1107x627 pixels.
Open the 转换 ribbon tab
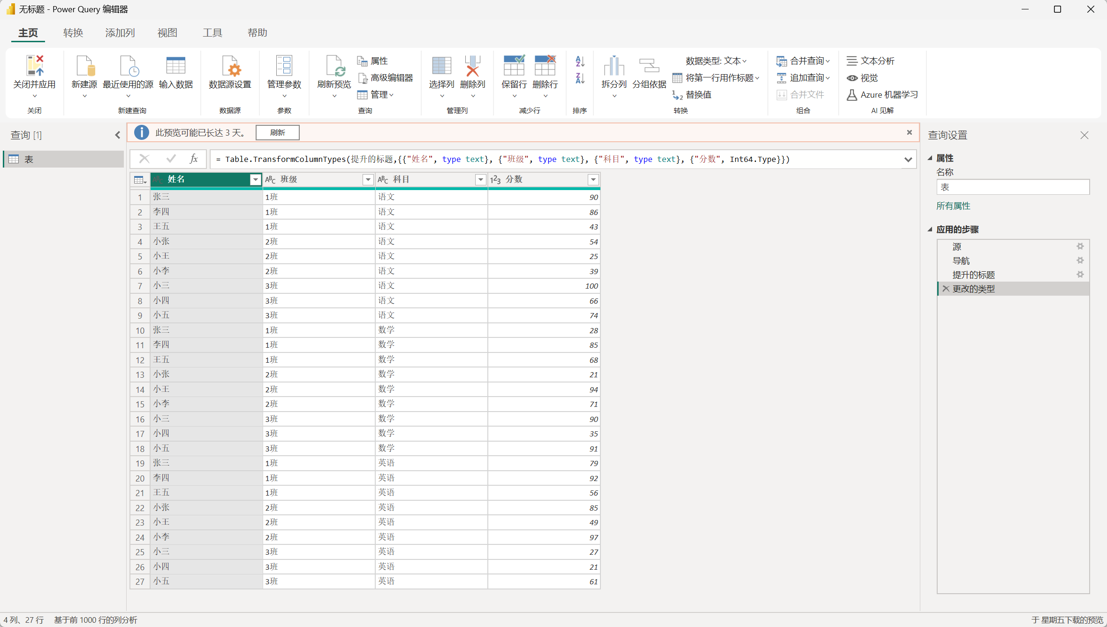(73, 33)
